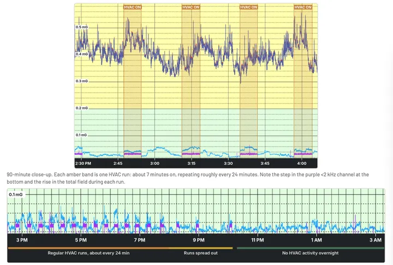Click the 3 PM tick on overnight chart
The image size is (393, 265).
point(22,240)
